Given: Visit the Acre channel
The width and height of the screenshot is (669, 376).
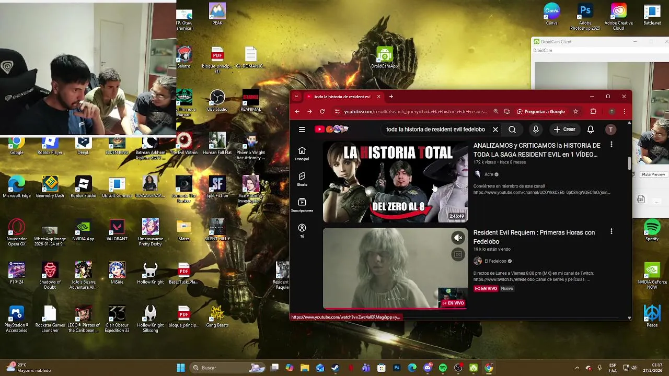Looking at the screenshot, I should 489,174.
